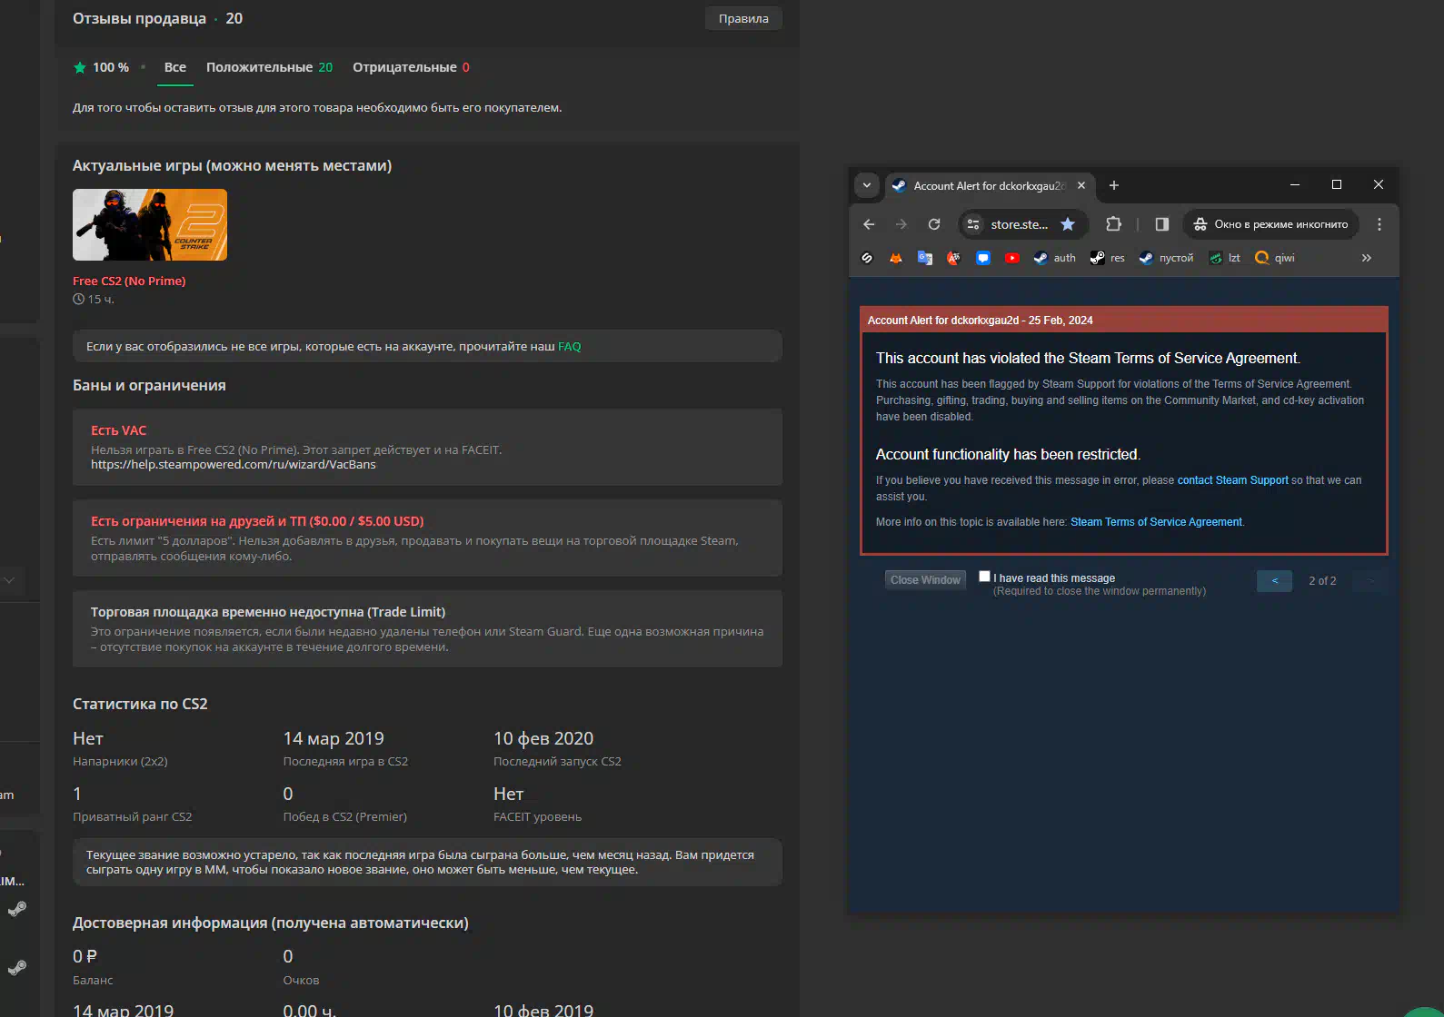This screenshot has width=1444, height=1017.
Task: Open the qiwi bookmark
Action: [x=1275, y=258]
